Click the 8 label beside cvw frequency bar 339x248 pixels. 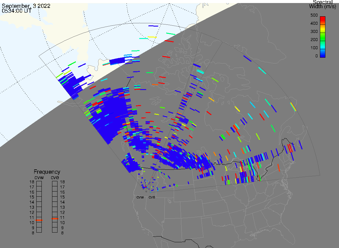33,233
